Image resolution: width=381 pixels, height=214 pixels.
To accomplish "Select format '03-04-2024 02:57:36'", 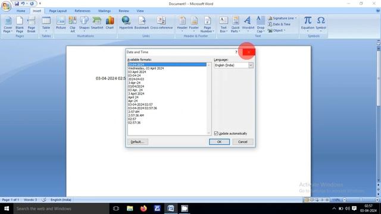I will pos(167,108).
